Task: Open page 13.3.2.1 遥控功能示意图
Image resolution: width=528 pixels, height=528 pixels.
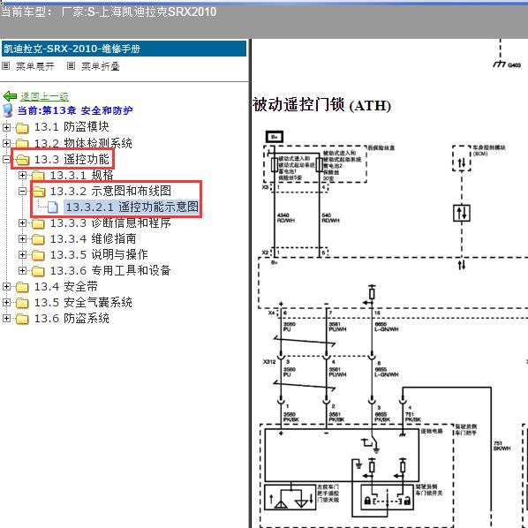Action: 132,207
